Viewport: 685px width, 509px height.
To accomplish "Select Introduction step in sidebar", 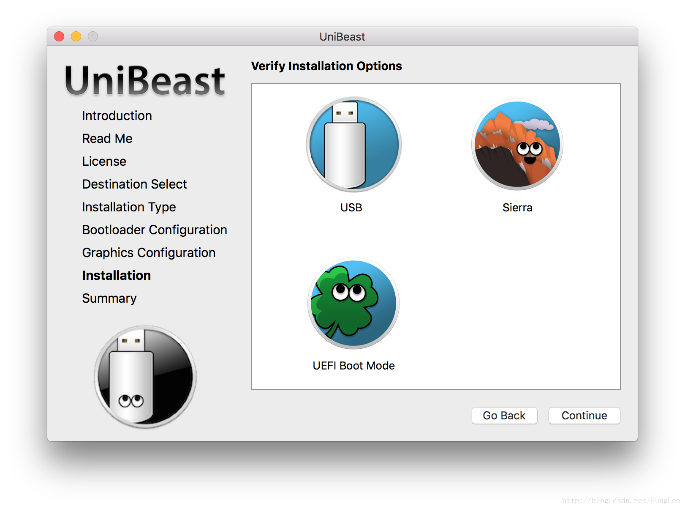I will [x=117, y=116].
